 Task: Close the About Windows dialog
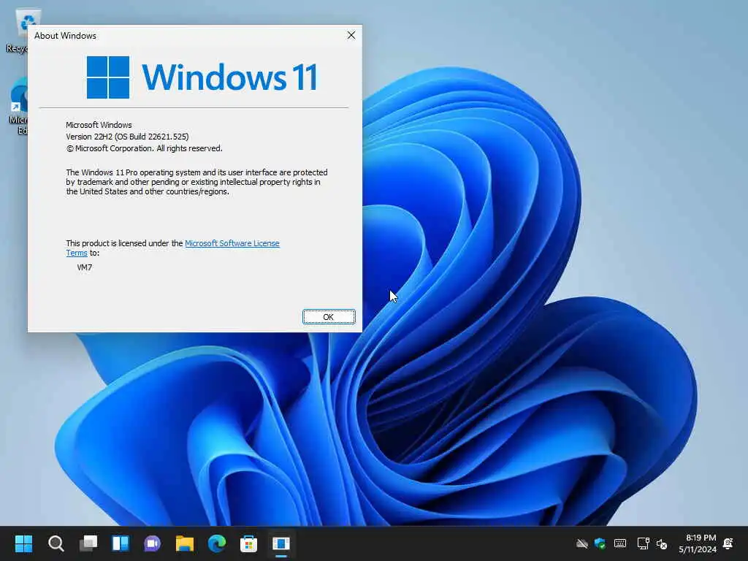point(351,35)
